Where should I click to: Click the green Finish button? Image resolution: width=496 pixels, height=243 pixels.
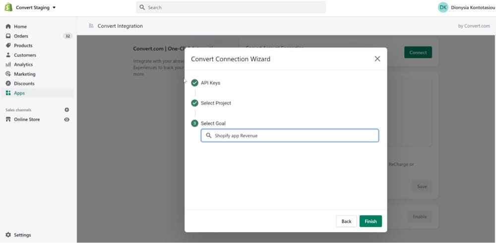pos(371,221)
